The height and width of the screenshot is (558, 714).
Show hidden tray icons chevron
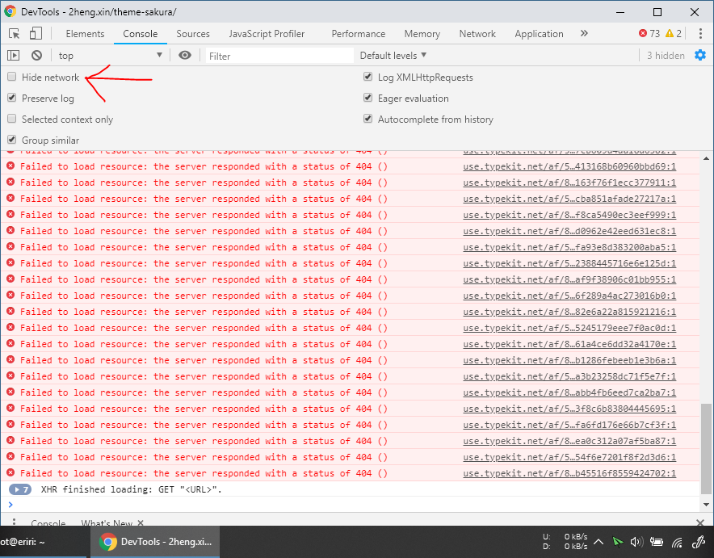point(598,542)
